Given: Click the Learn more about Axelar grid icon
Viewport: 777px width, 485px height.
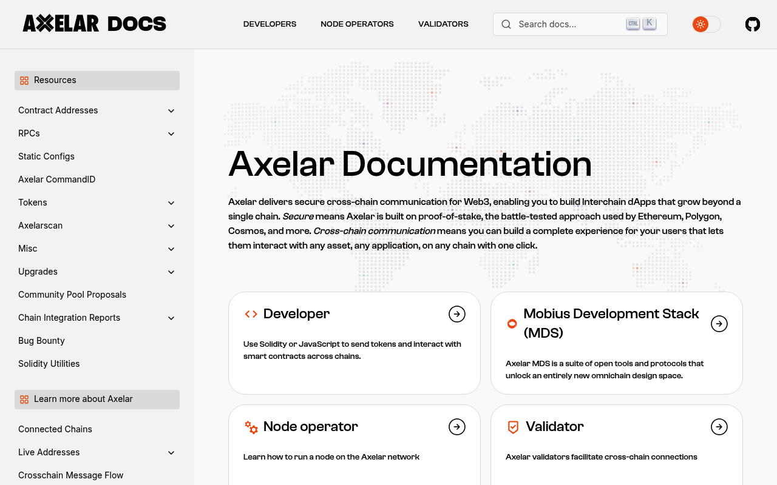Looking at the screenshot, I should [x=24, y=400].
